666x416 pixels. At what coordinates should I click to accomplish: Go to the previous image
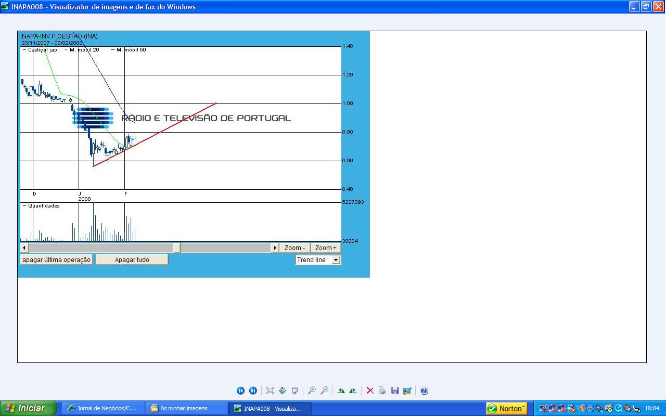coord(240,391)
